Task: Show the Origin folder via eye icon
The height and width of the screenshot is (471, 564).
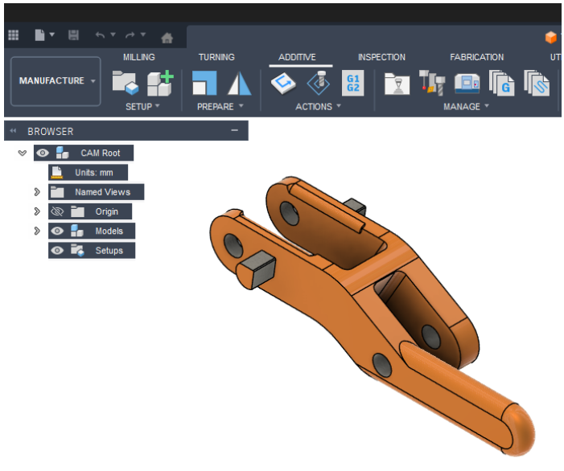Action: (56, 211)
